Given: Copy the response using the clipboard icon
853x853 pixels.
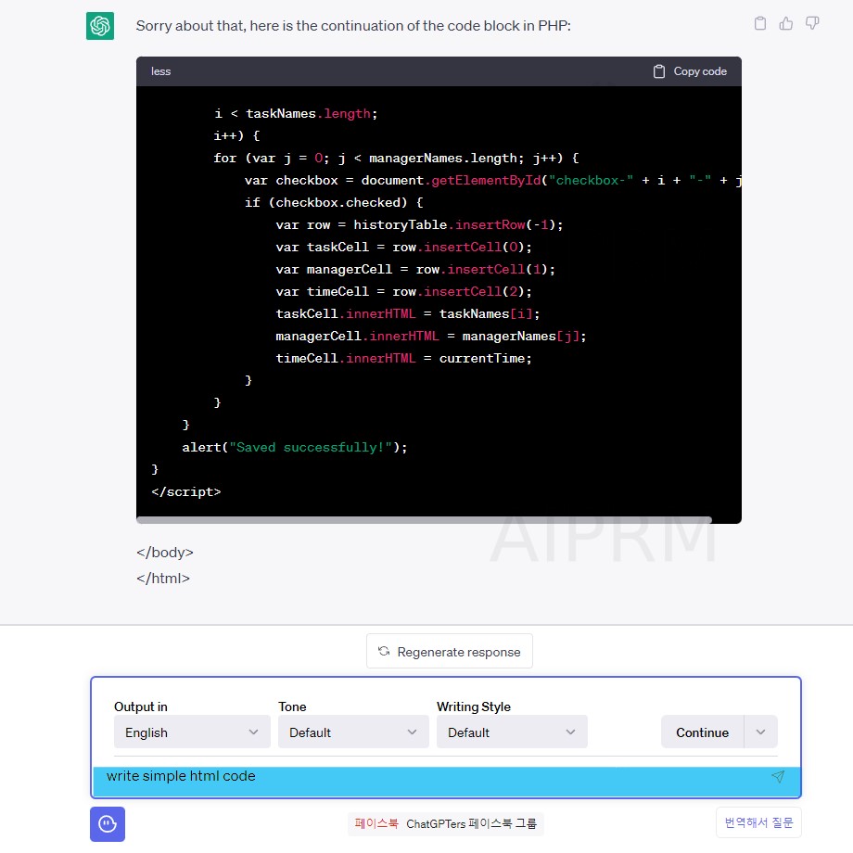Looking at the screenshot, I should pos(760,23).
